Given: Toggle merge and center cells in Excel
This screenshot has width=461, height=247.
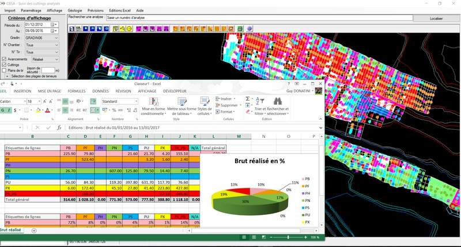Looking at the screenshot, I should coord(93,110).
